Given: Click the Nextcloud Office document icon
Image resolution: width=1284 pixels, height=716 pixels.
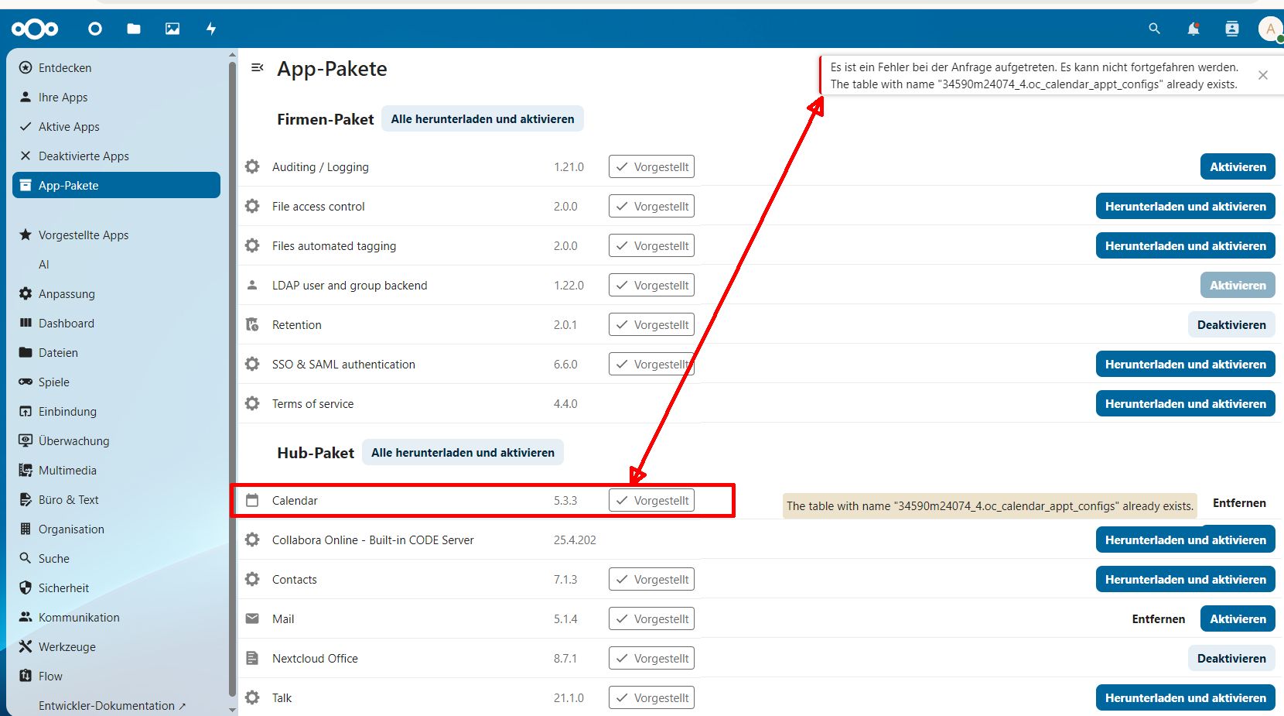Looking at the screenshot, I should (252, 658).
